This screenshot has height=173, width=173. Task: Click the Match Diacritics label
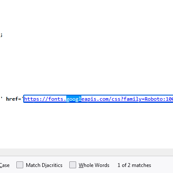click(44, 165)
